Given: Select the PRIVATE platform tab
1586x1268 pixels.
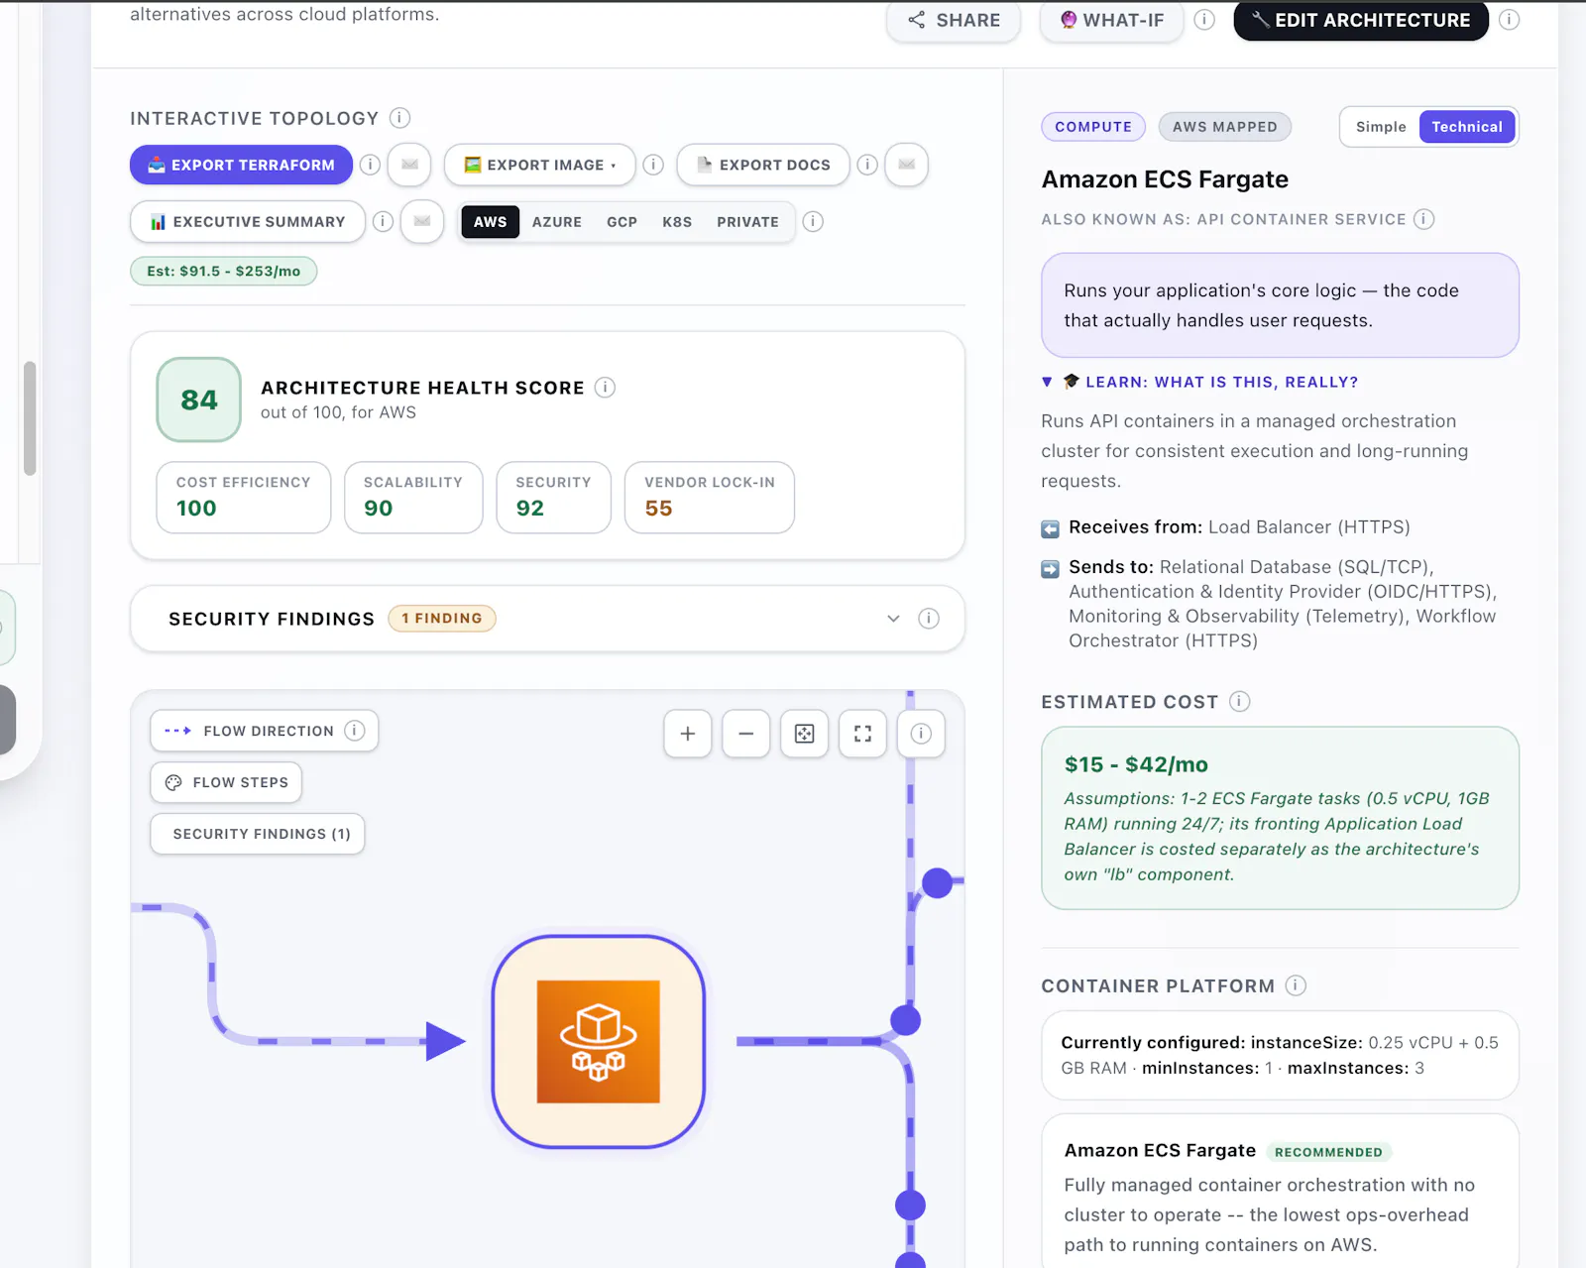Looking at the screenshot, I should 747,222.
